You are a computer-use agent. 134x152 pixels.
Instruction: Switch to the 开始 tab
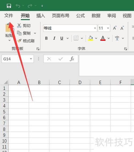click(25, 16)
